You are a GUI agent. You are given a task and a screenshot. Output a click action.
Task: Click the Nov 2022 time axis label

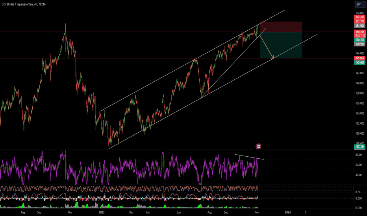[70, 212]
